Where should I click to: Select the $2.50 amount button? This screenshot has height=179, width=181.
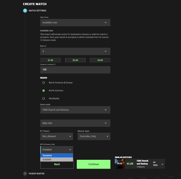click(x=75, y=60)
